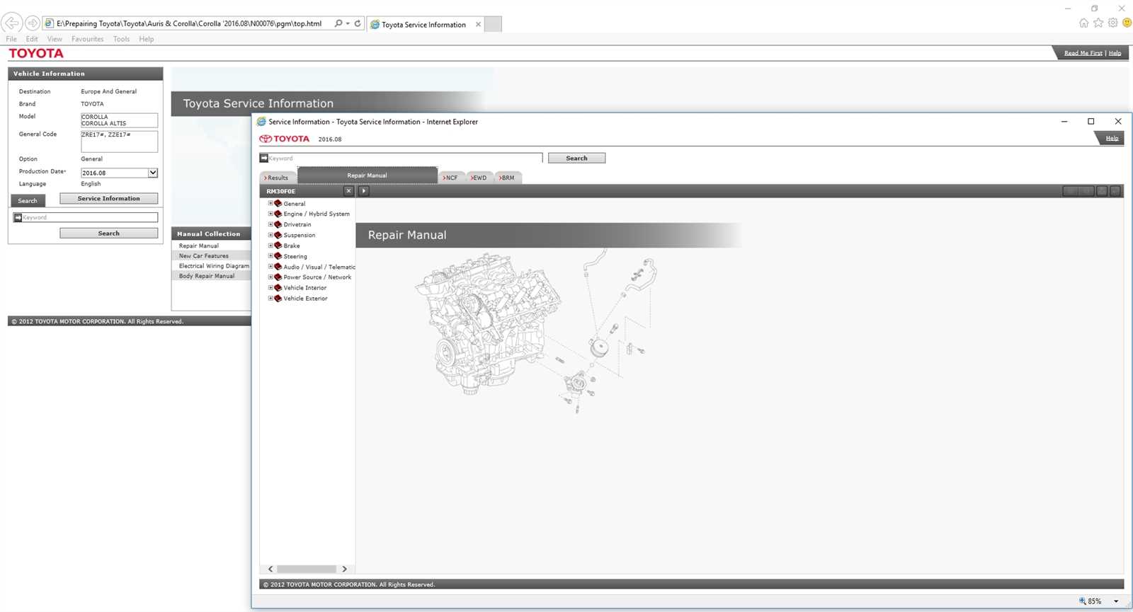
Task: Switch to the Results tab
Action: 277,178
